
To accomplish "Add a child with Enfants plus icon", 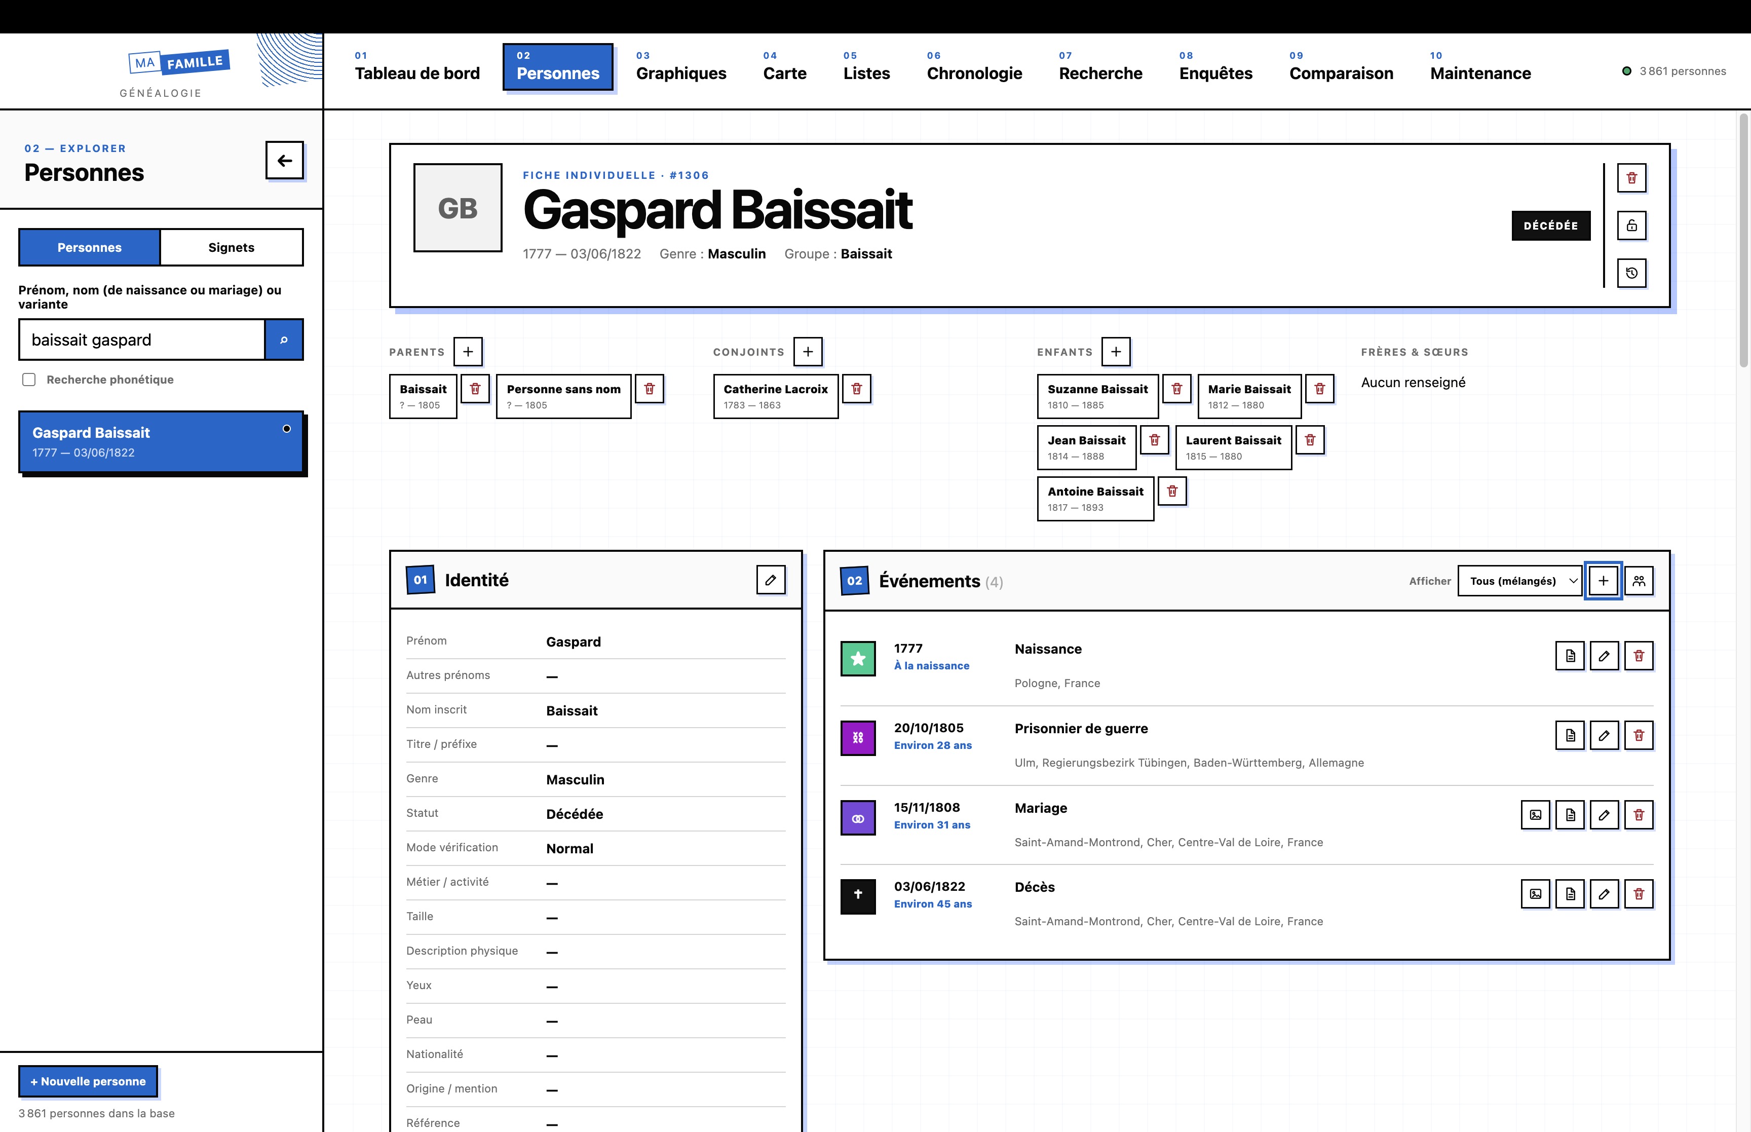I will 1116,351.
